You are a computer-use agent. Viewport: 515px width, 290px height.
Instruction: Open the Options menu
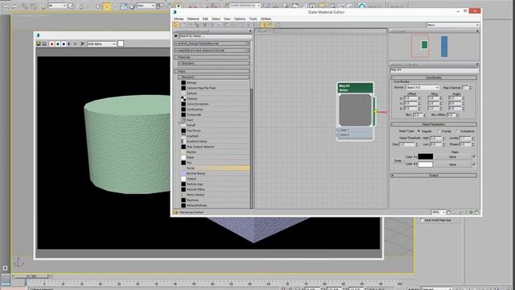click(240, 19)
